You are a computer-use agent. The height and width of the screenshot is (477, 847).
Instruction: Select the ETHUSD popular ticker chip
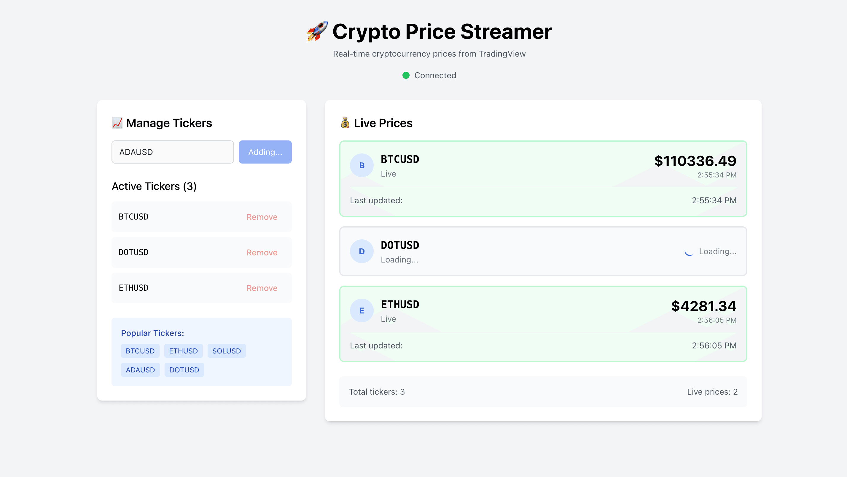click(183, 350)
